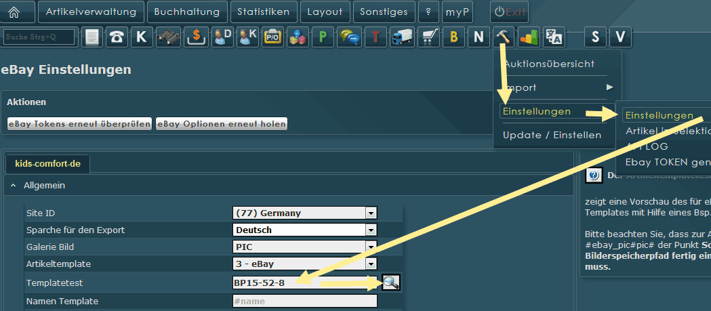Image resolution: width=711 pixels, height=311 pixels.
Task: Click the V toolbar icon
Action: (620, 37)
